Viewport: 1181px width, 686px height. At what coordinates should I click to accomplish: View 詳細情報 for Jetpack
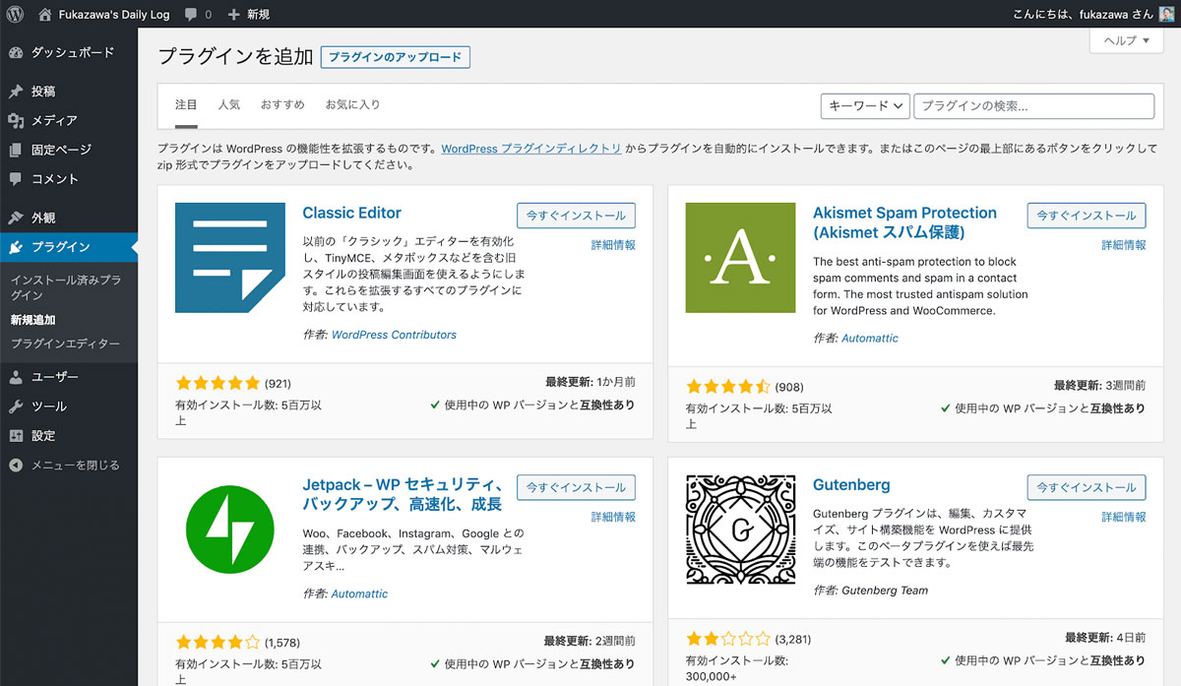(613, 517)
